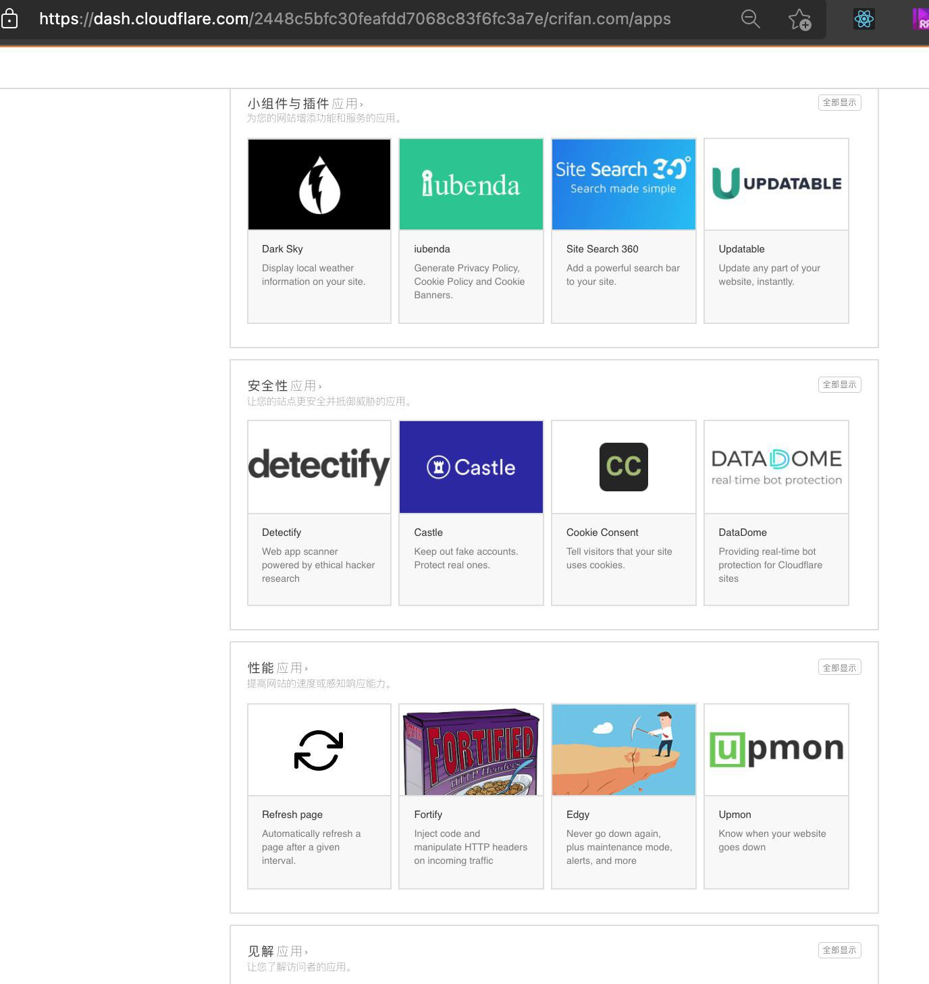Click the Upmon title text
The image size is (929, 984).
[x=735, y=815]
